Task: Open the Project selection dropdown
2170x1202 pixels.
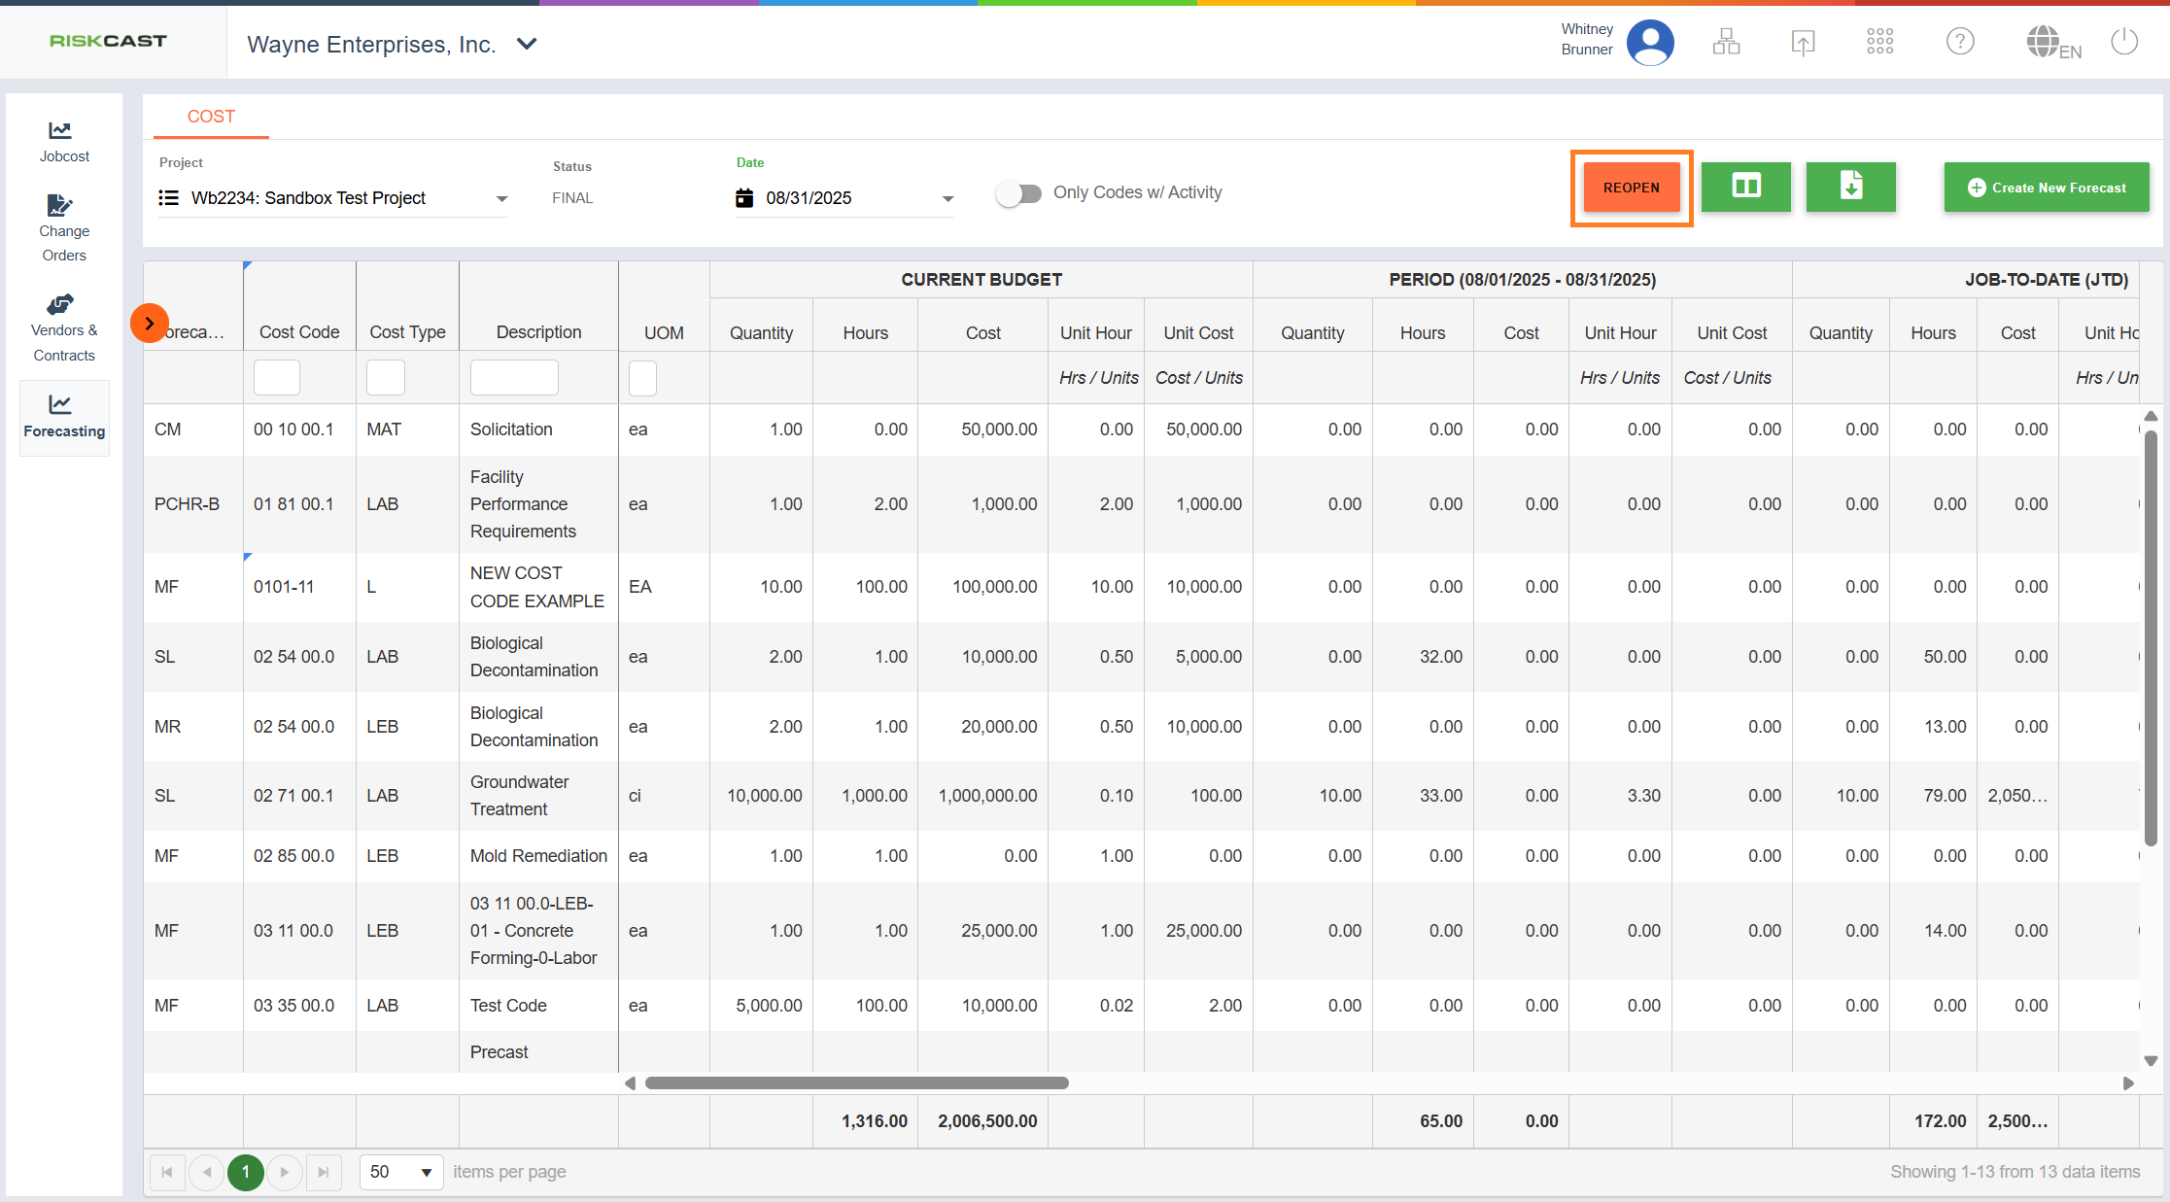Action: pyautogui.click(x=501, y=198)
